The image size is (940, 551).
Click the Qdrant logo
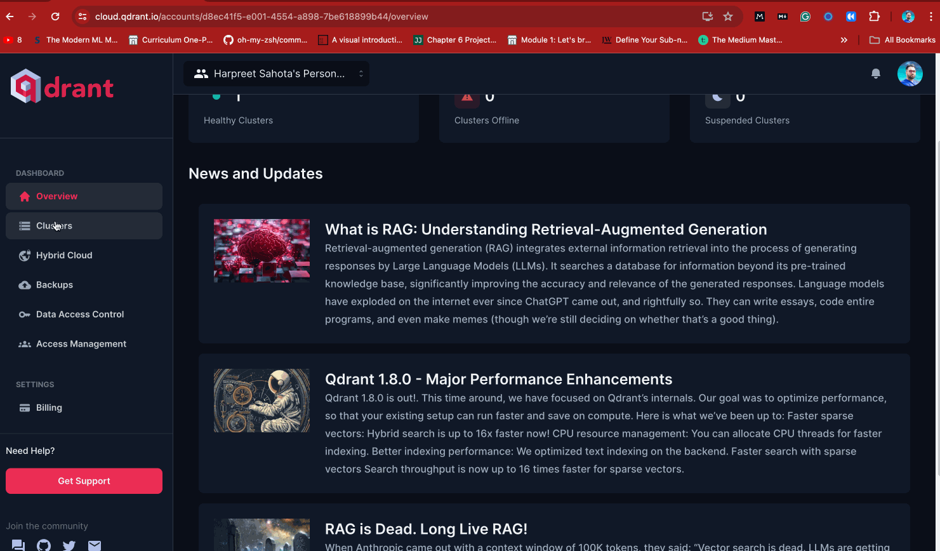point(62,86)
